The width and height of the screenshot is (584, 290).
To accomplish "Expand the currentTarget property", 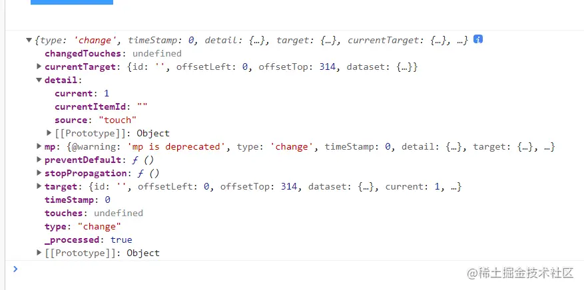I will 39,67.
